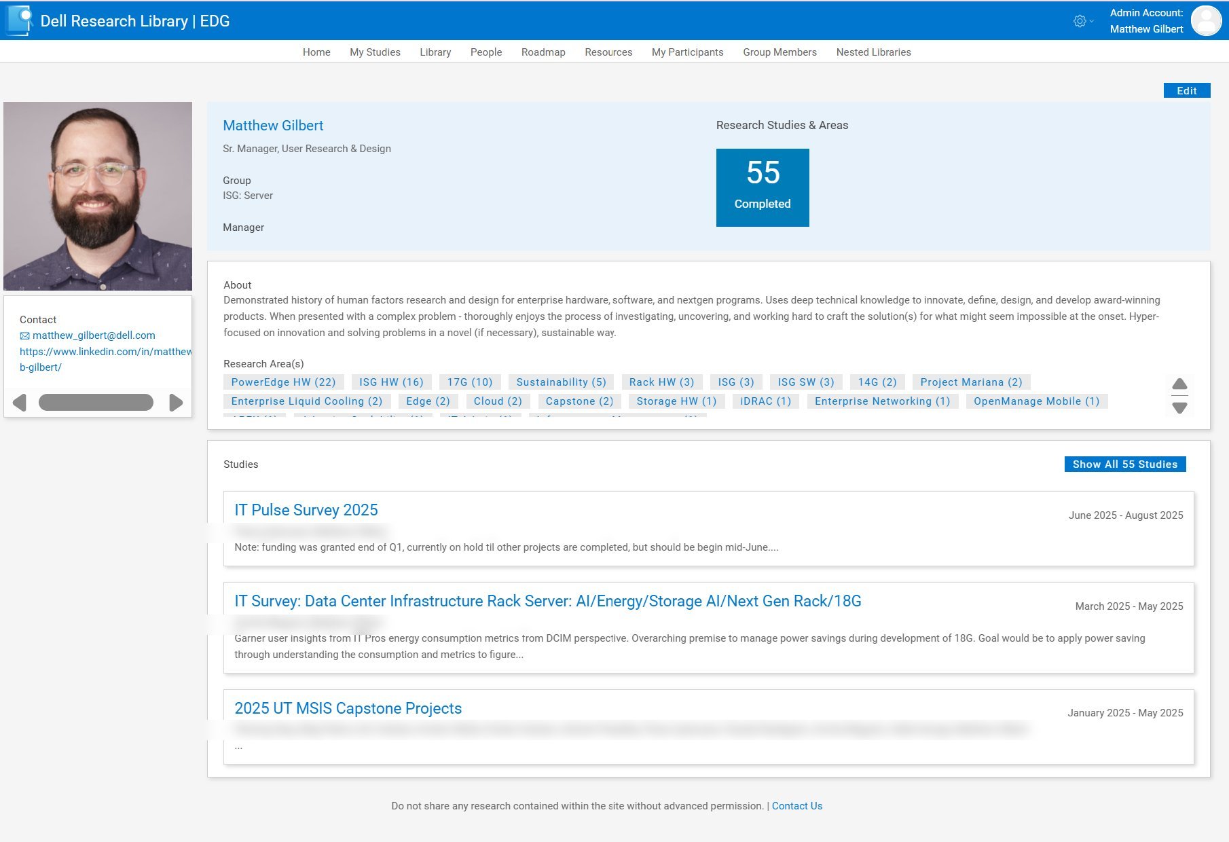Open the Data Center Infrastructure Rack Server study

click(x=548, y=601)
